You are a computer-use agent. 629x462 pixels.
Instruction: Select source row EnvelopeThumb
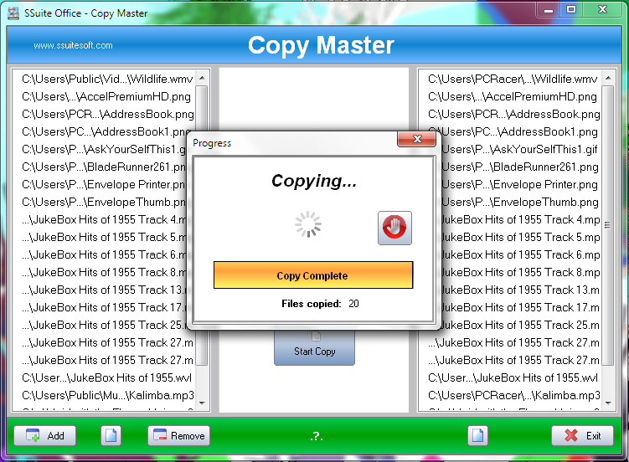click(105, 203)
